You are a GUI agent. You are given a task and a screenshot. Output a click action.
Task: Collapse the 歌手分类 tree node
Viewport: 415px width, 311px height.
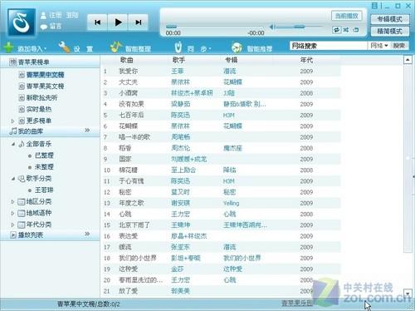coord(13,179)
